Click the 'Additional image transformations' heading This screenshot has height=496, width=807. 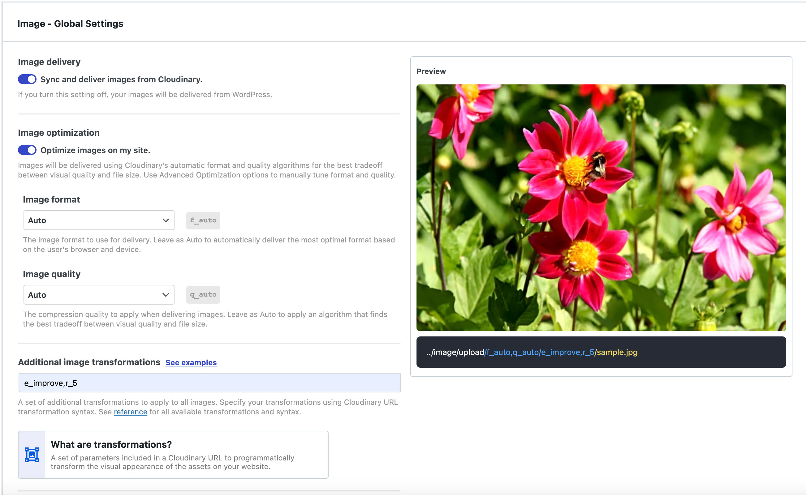(89, 362)
